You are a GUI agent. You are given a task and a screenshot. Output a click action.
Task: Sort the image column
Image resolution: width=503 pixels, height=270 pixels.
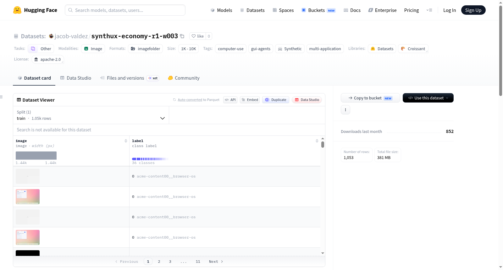[126, 141]
